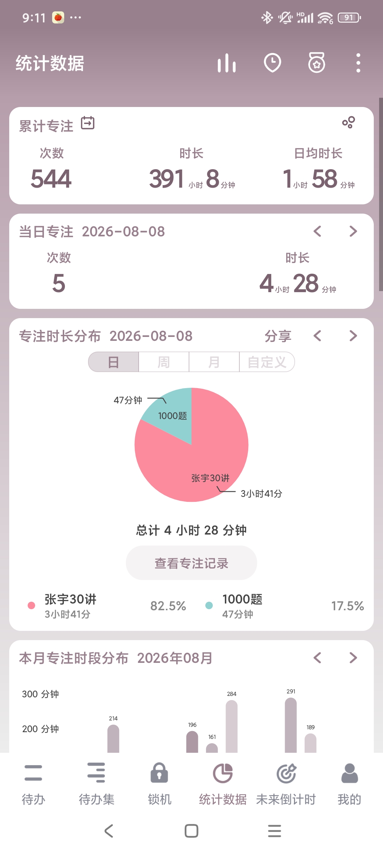Image resolution: width=383 pixels, height=853 pixels.
Task: Switch to the 待办 tab
Action: point(33,784)
